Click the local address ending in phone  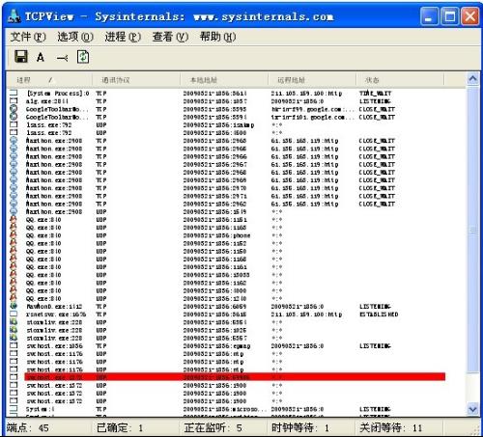coord(216,235)
